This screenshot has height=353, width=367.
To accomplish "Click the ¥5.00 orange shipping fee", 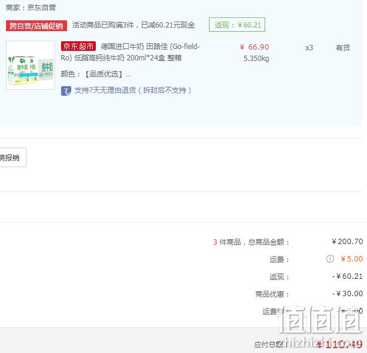I will (352, 258).
